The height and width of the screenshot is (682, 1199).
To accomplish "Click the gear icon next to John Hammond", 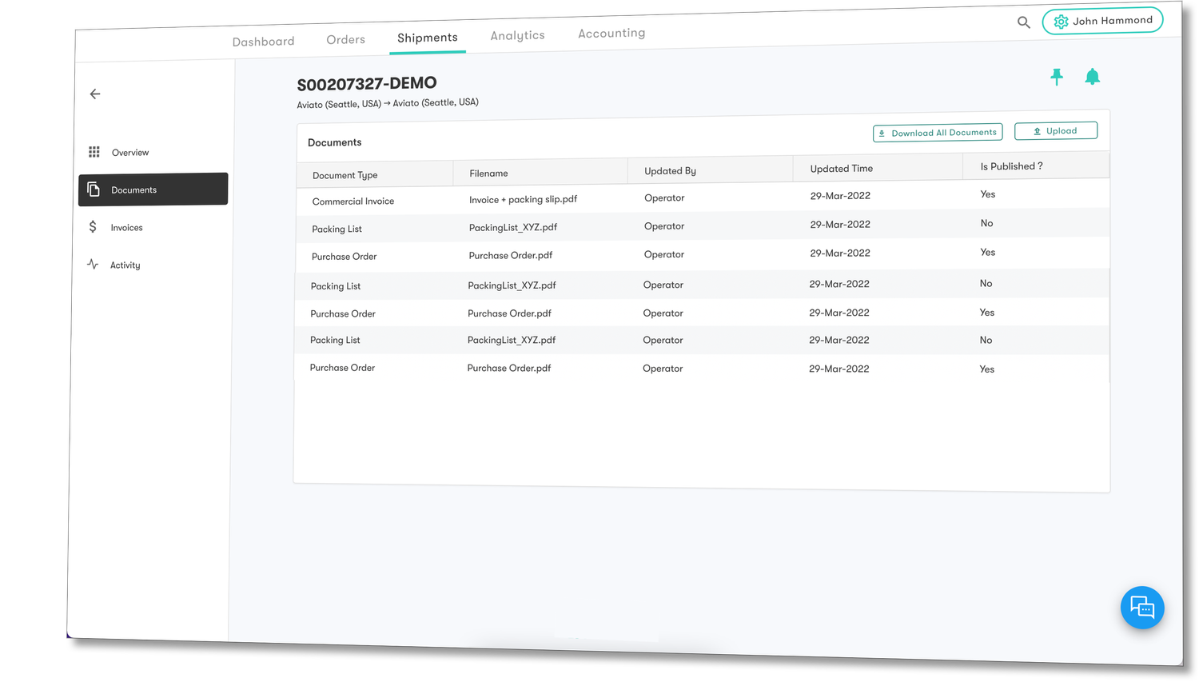I will click(x=1061, y=21).
